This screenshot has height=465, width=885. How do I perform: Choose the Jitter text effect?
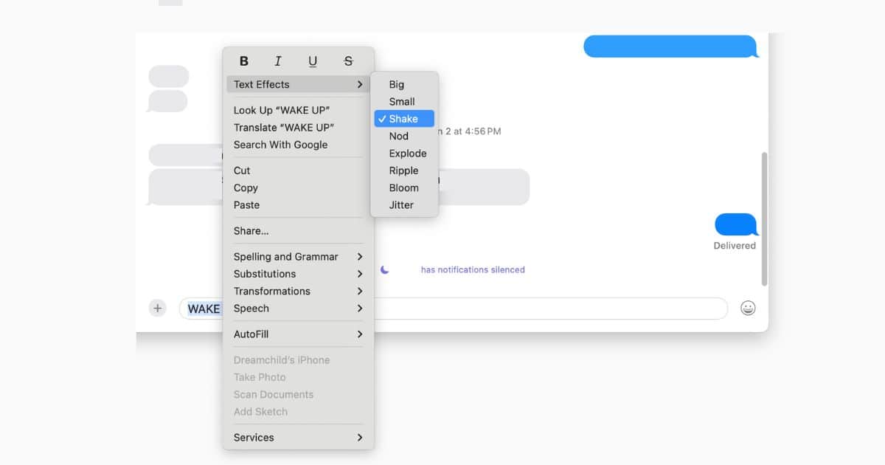401,205
